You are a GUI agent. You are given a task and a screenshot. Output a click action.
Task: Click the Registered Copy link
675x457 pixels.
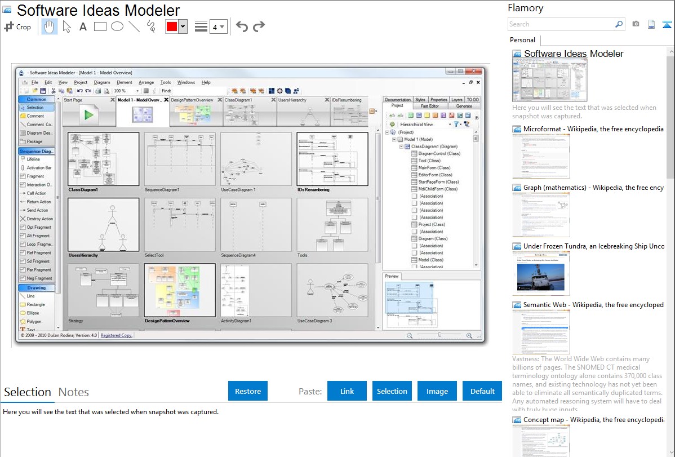116,335
